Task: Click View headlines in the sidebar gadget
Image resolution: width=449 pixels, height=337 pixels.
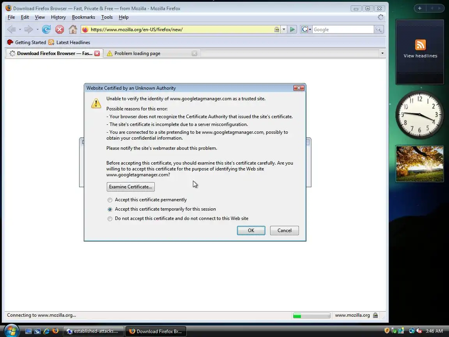Action: 421,56
